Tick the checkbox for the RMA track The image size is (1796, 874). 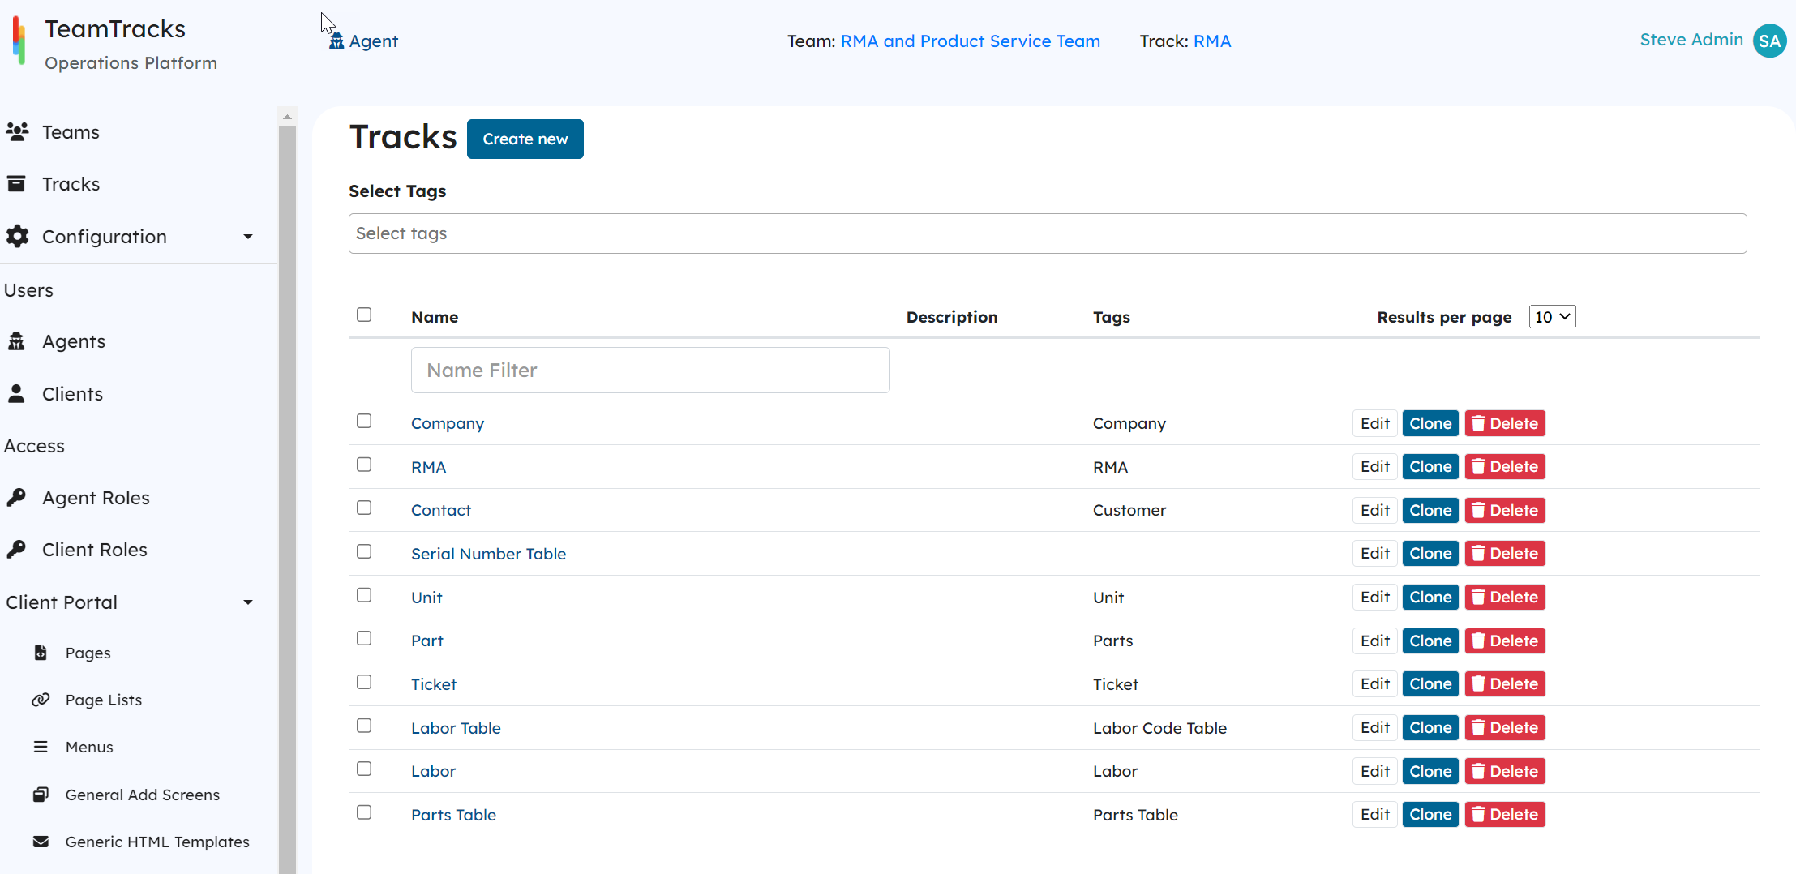[364, 465]
